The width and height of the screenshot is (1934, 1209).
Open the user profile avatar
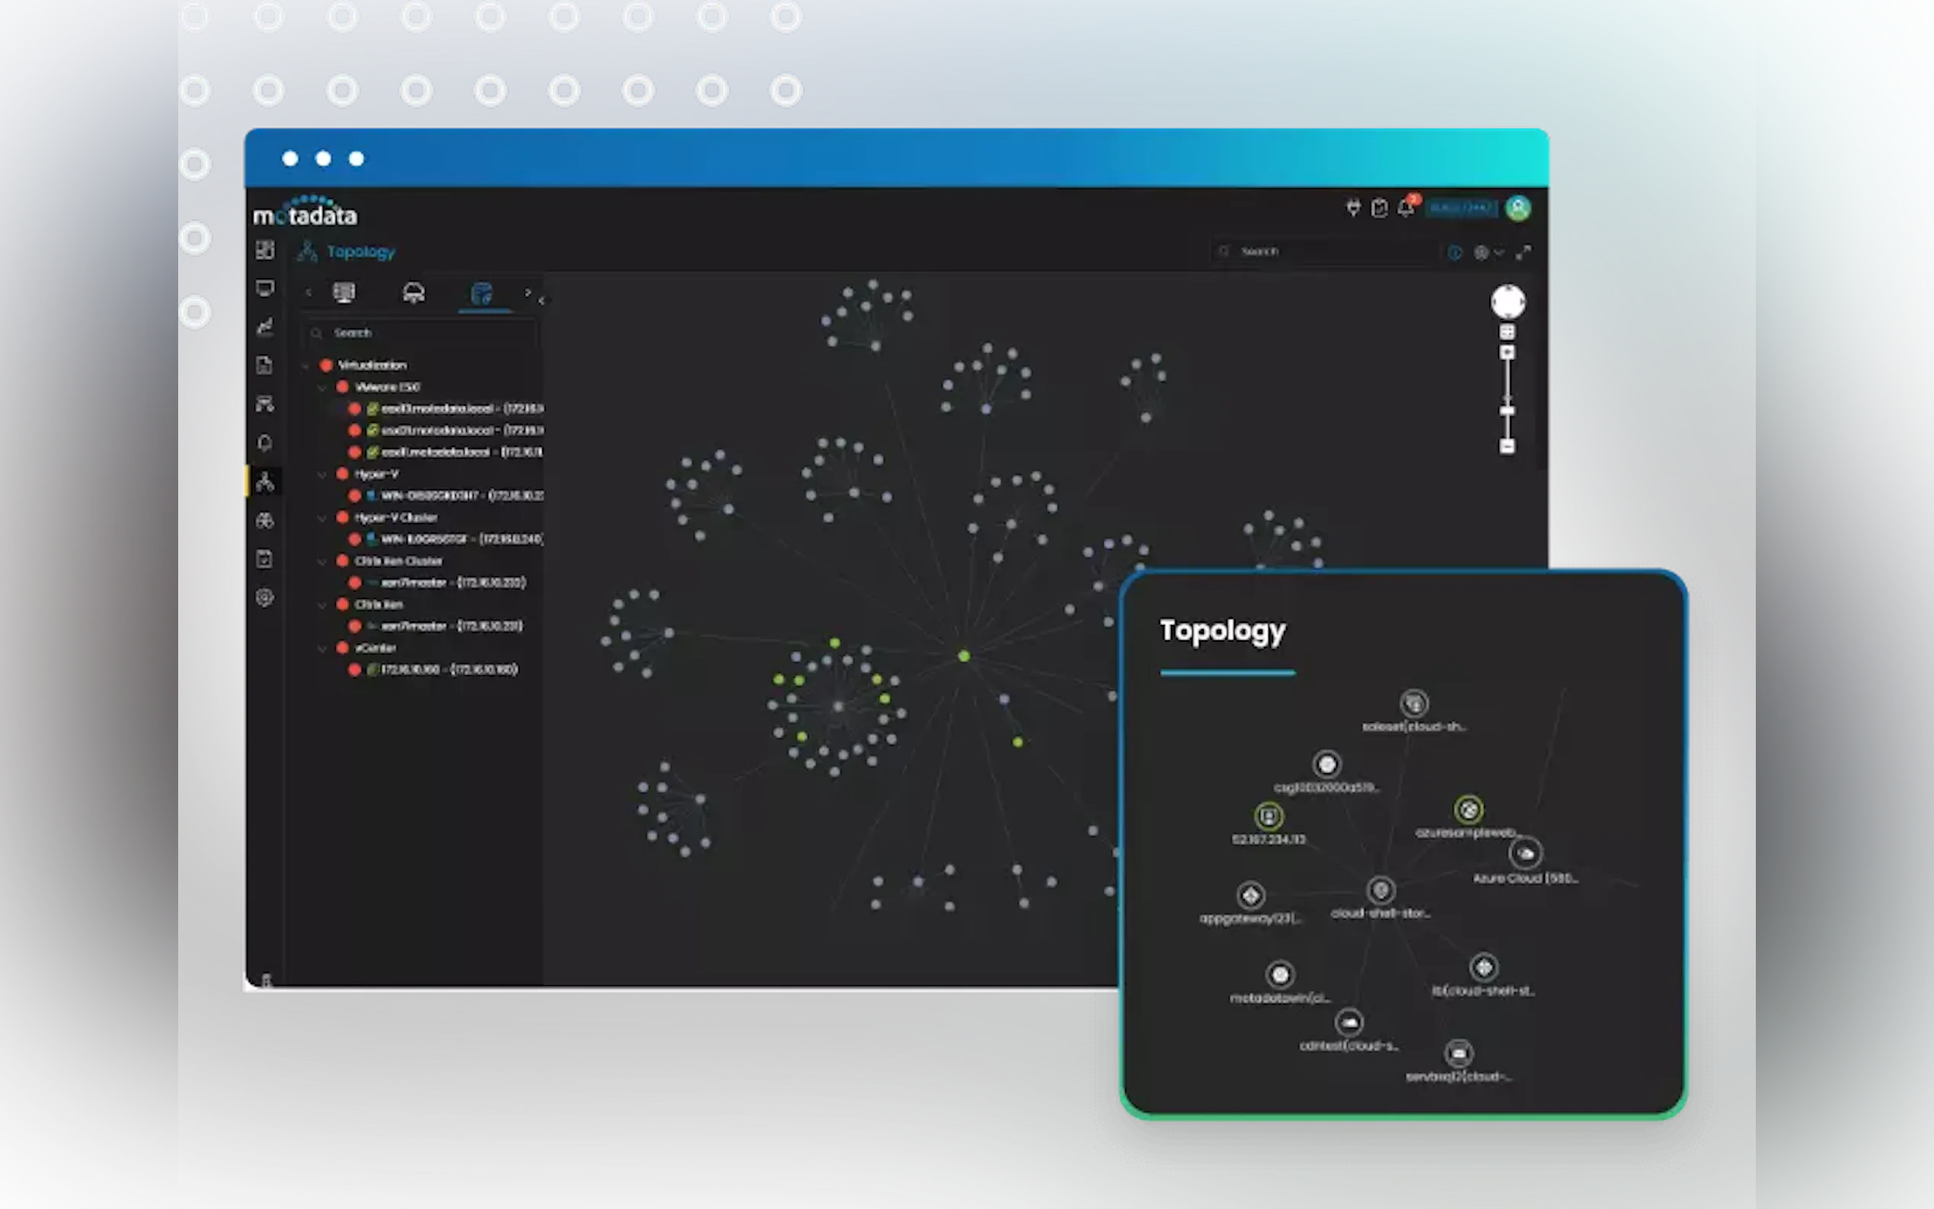click(x=1518, y=209)
